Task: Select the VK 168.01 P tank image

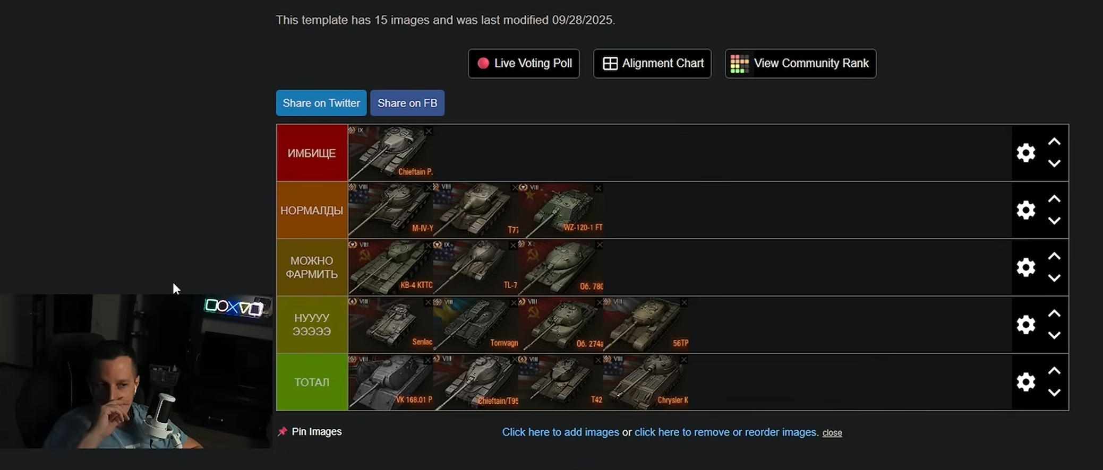Action: click(391, 382)
